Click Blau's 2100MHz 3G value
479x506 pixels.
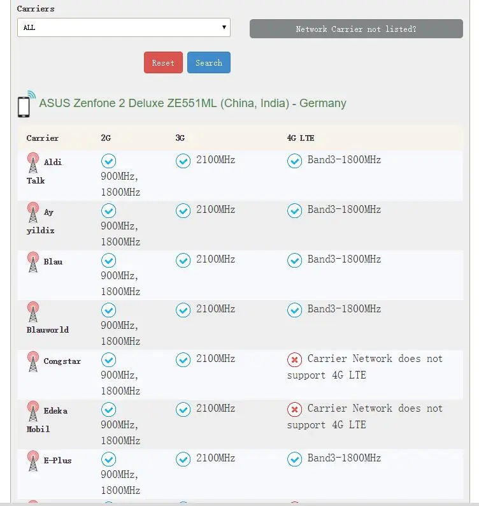click(x=215, y=259)
